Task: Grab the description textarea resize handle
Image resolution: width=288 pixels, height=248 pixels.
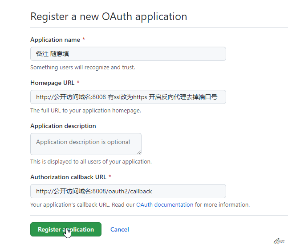Action: pos(139,152)
